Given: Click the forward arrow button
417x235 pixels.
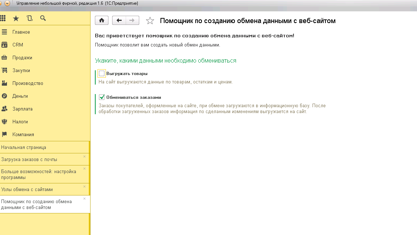Looking at the screenshot, I should (132, 20).
